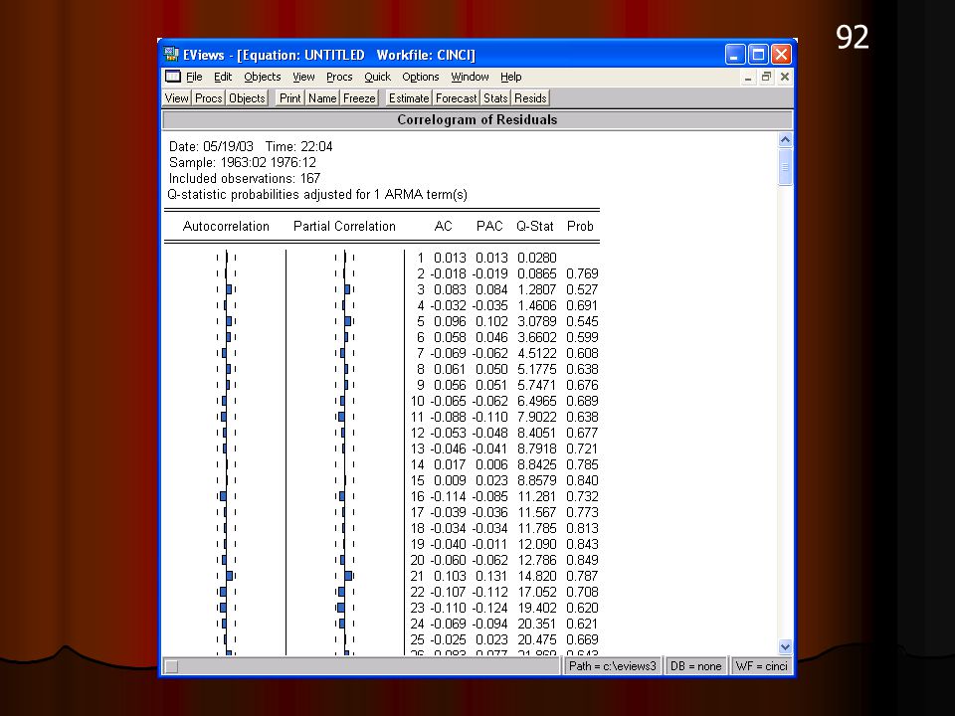
Task: Click the Freeze button
Action: point(359,98)
